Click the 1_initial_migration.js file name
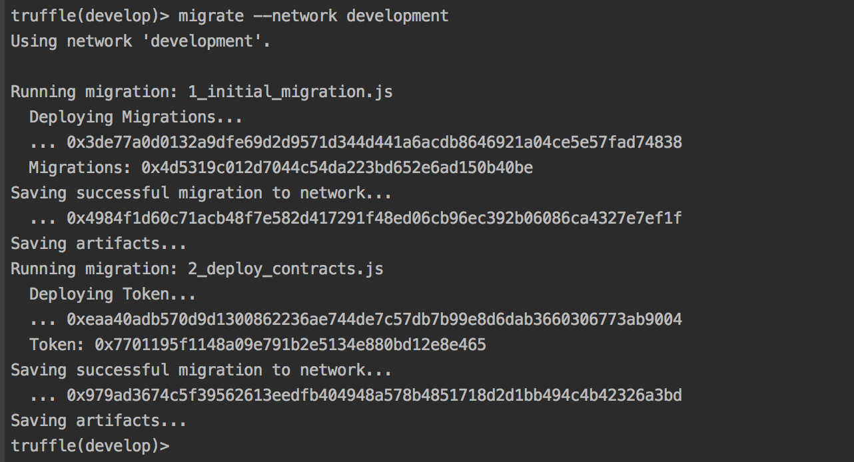 290,92
